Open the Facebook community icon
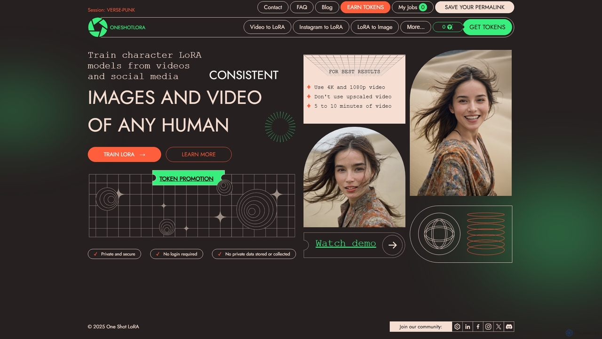The width and height of the screenshot is (602, 339). (478, 327)
